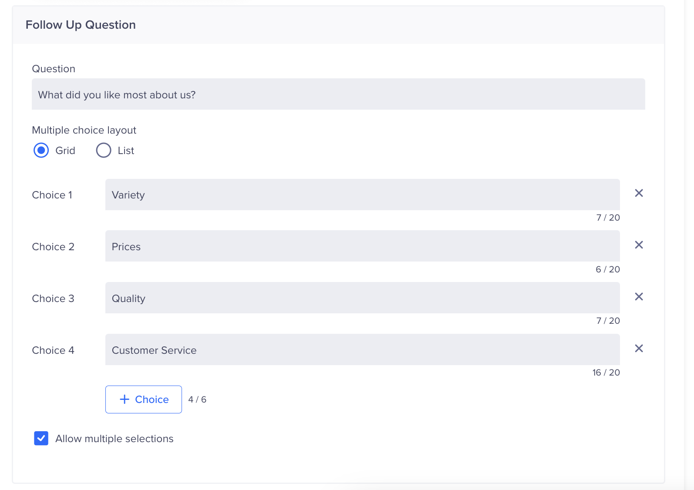
Task: Edit the Customer Service choice field
Action: 362,350
